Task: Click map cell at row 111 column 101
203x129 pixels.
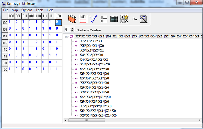Action: [52, 56]
